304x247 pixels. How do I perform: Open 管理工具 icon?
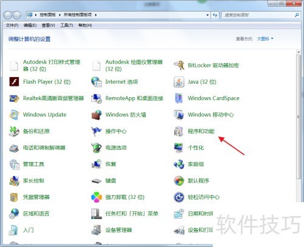tap(14, 164)
